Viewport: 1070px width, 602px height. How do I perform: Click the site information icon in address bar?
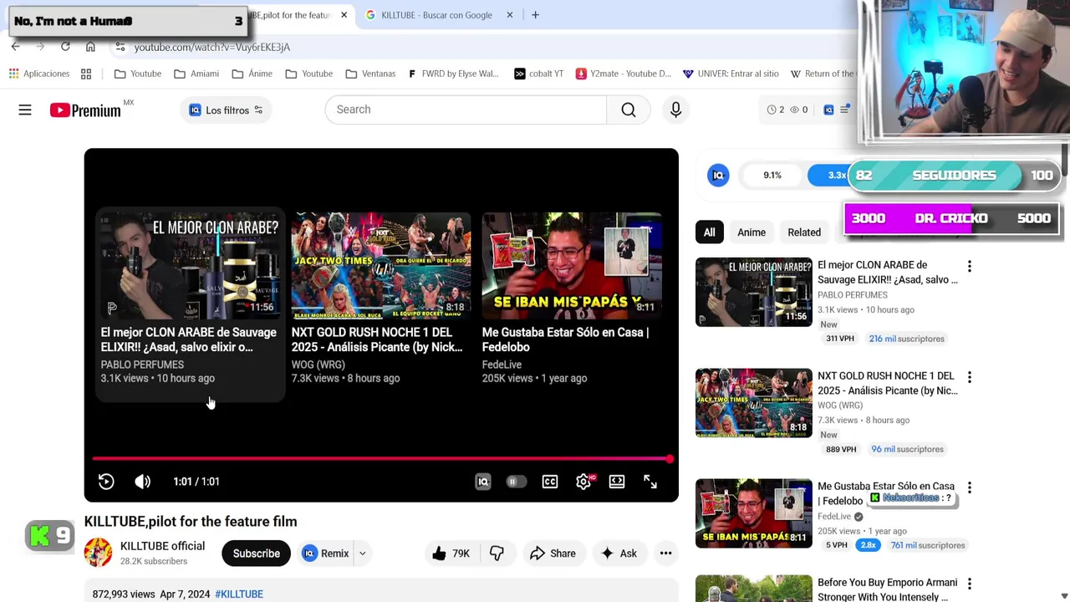click(x=120, y=47)
